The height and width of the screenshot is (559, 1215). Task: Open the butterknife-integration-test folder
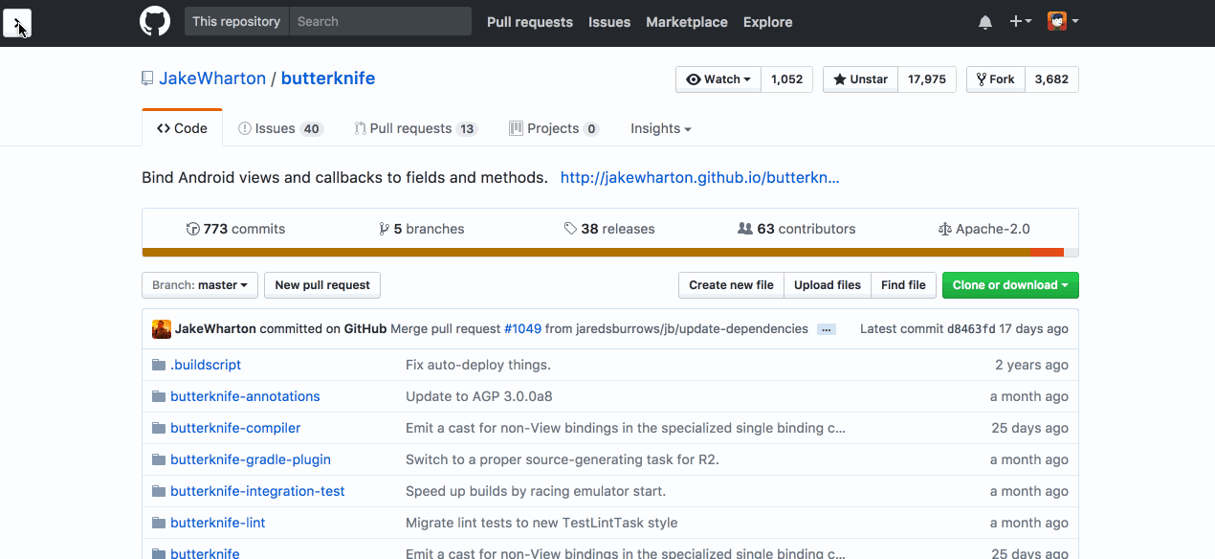[257, 491]
